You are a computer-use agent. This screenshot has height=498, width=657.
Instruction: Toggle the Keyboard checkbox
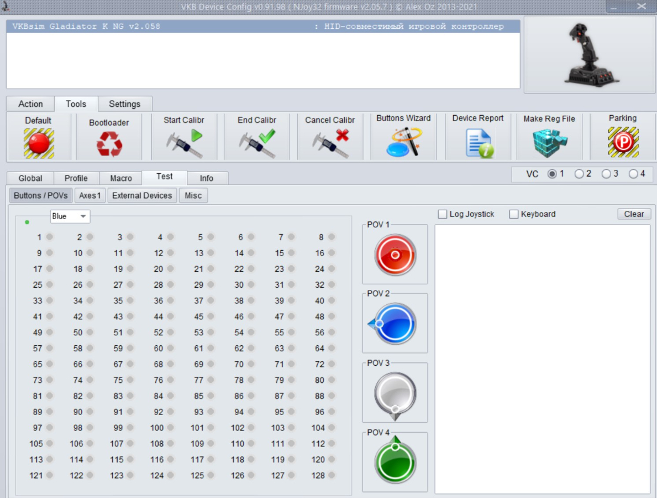pyautogui.click(x=514, y=214)
